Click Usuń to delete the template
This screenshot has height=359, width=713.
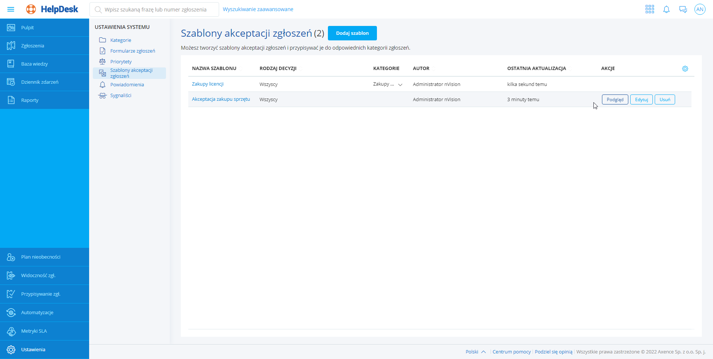[664, 100]
